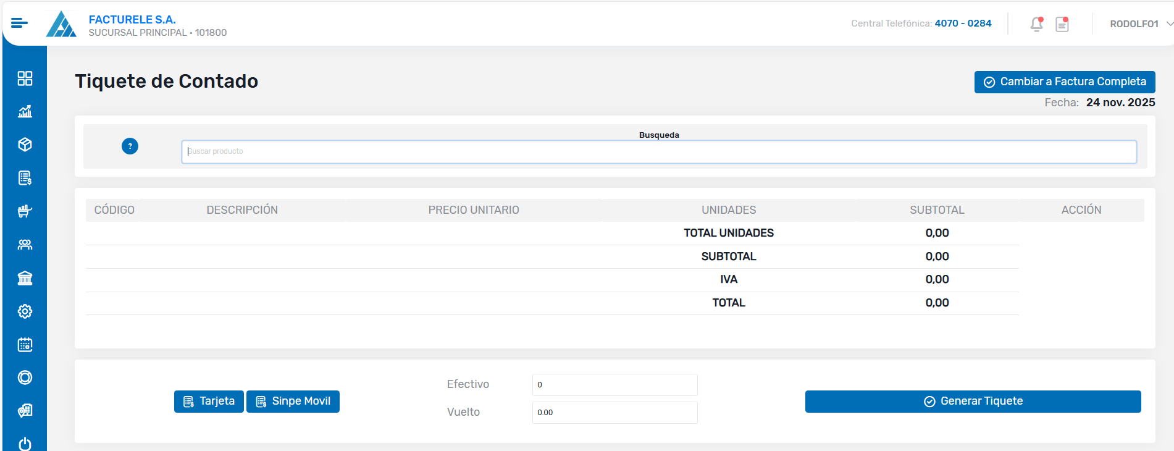
Task: Open the settings gear icon in sidebar
Action: tap(25, 311)
